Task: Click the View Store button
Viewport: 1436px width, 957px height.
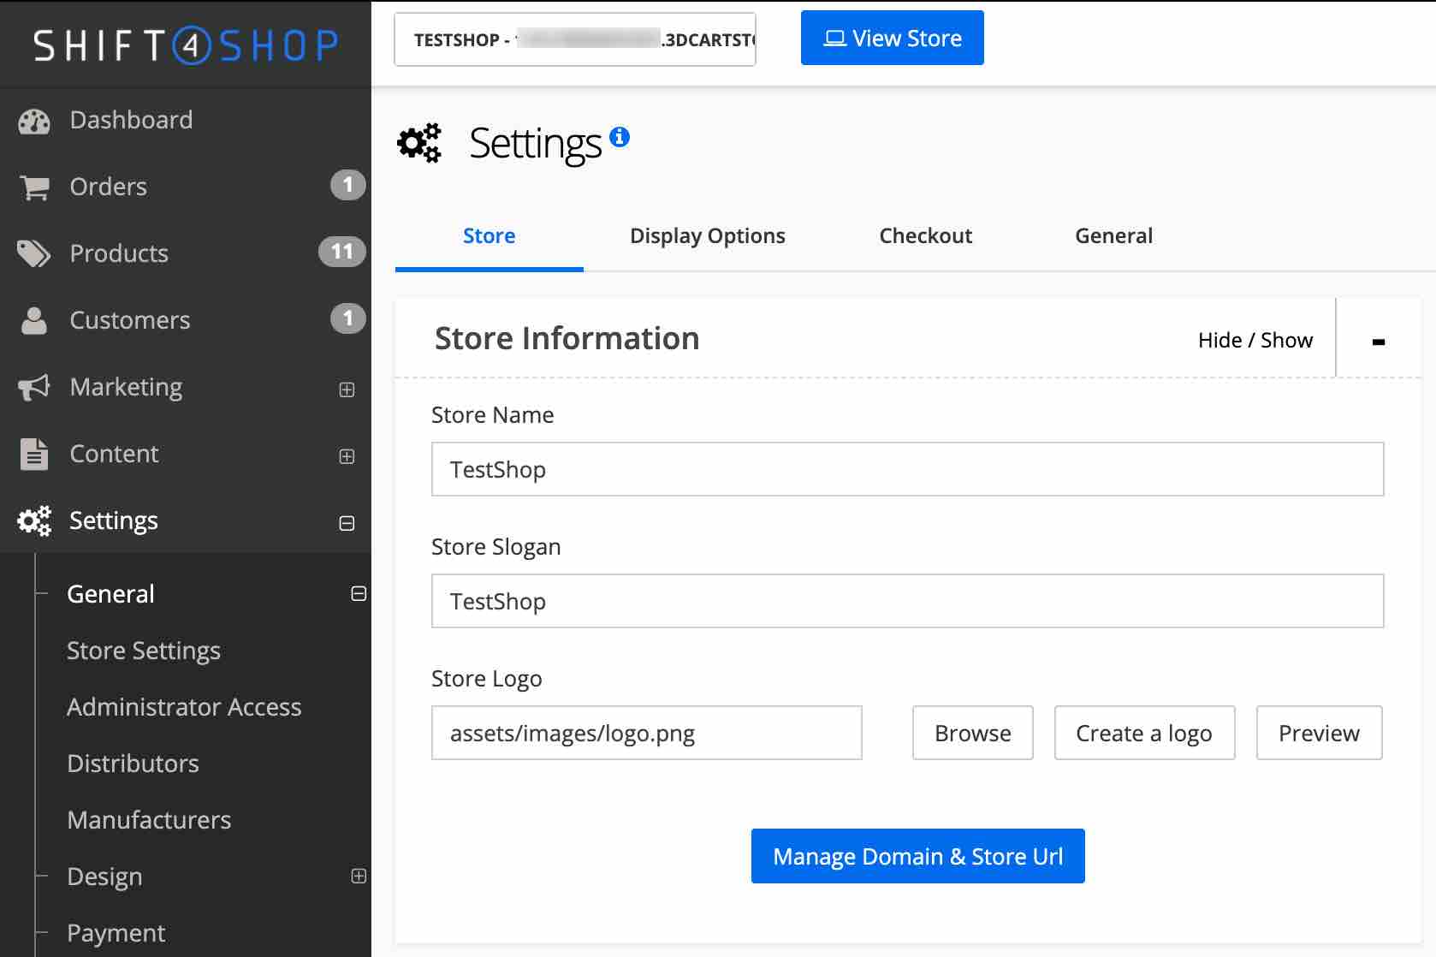Action: (892, 37)
